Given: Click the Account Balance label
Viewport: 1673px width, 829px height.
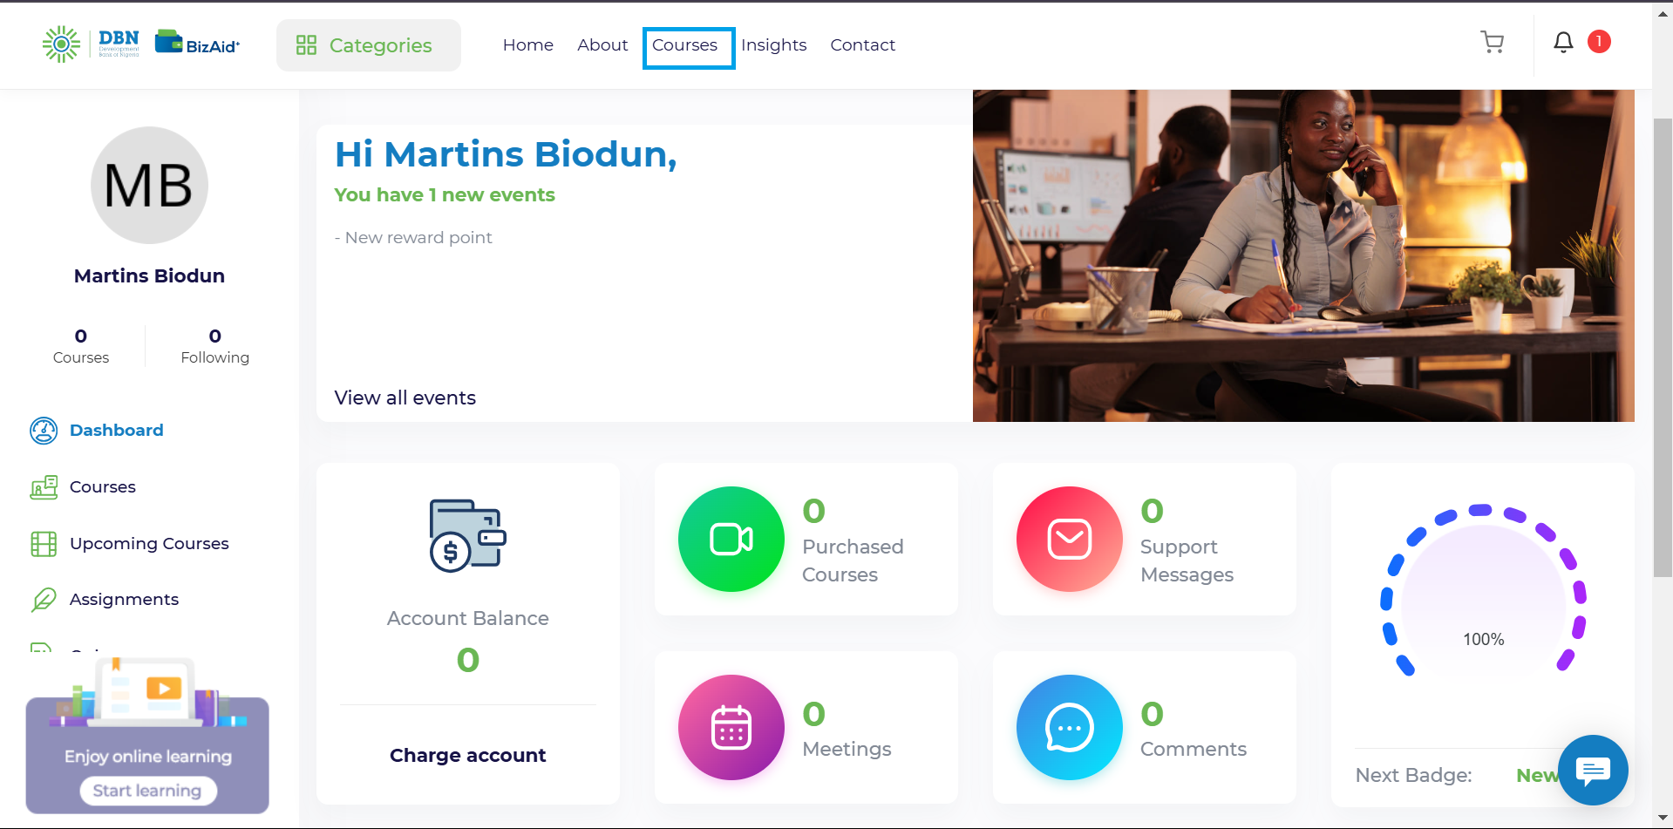Looking at the screenshot, I should click(x=468, y=619).
